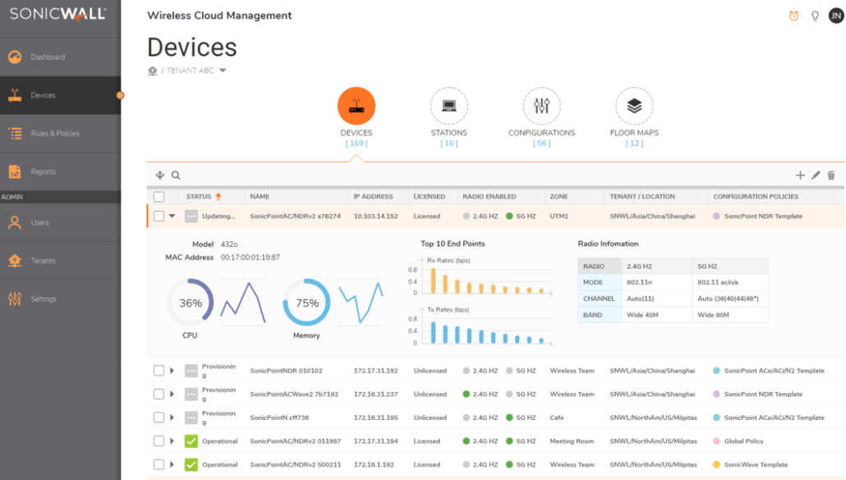846x480 pixels.
Task: Expand the SonicPointACWave2 7b7192 row
Action: click(x=172, y=395)
